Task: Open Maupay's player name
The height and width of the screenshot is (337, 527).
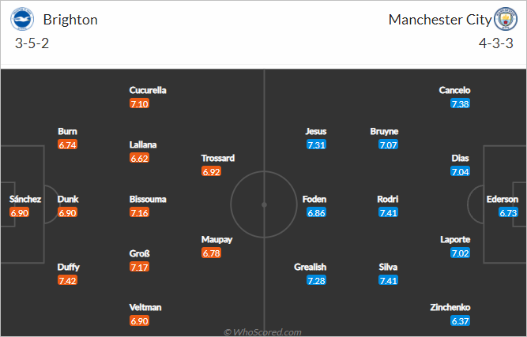Action: point(216,240)
